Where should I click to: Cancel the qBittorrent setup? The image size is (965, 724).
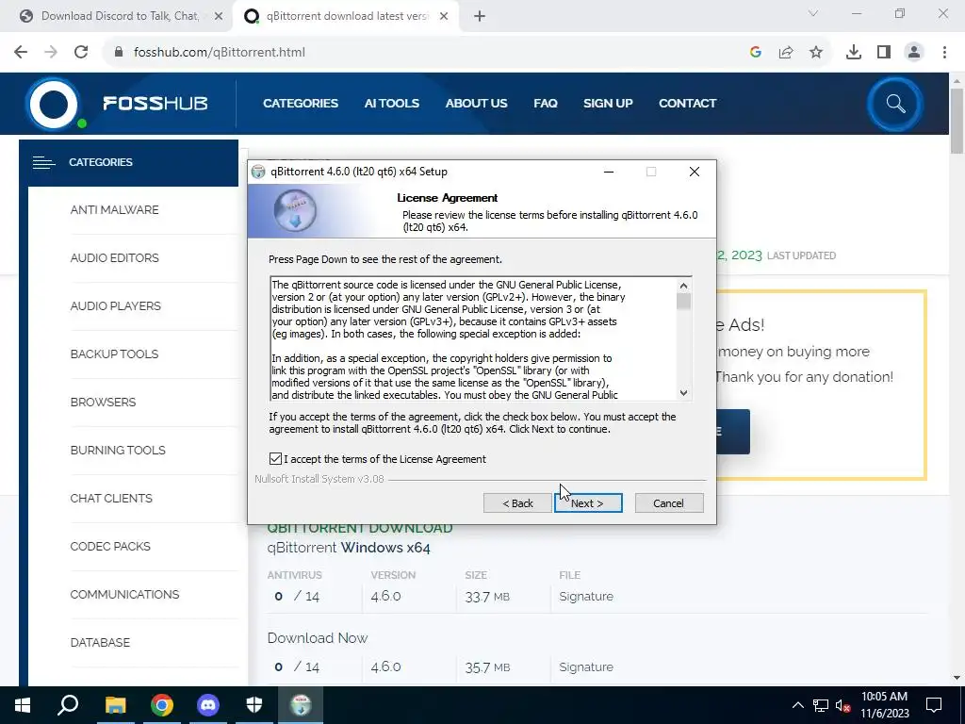coord(668,503)
